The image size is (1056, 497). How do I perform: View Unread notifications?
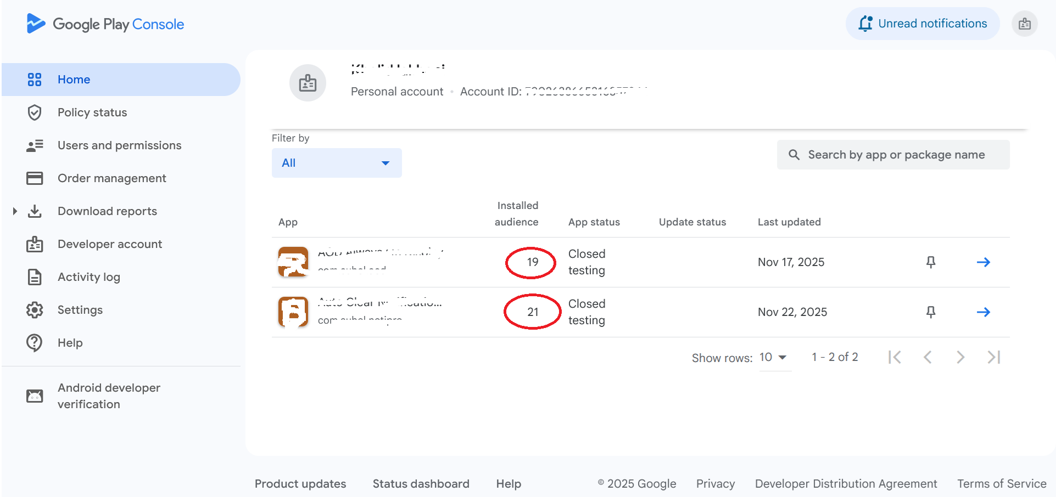coord(923,24)
